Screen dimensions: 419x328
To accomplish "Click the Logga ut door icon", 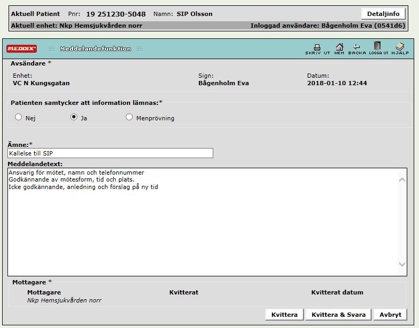I will point(378,48).
